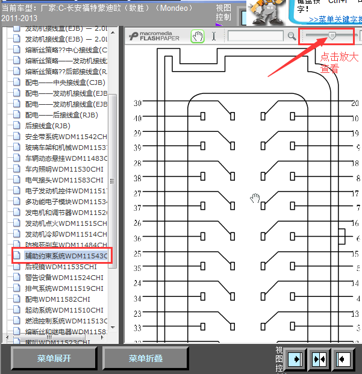Screen dimensions: 362x374
Task: Click the 菜单展开 button
Action: click(54, 358)
